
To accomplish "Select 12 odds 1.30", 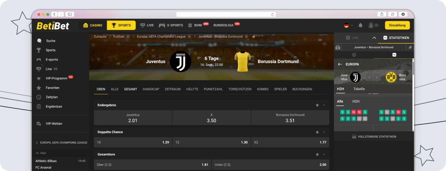I will pyautogui.click(x=211, y=142).
